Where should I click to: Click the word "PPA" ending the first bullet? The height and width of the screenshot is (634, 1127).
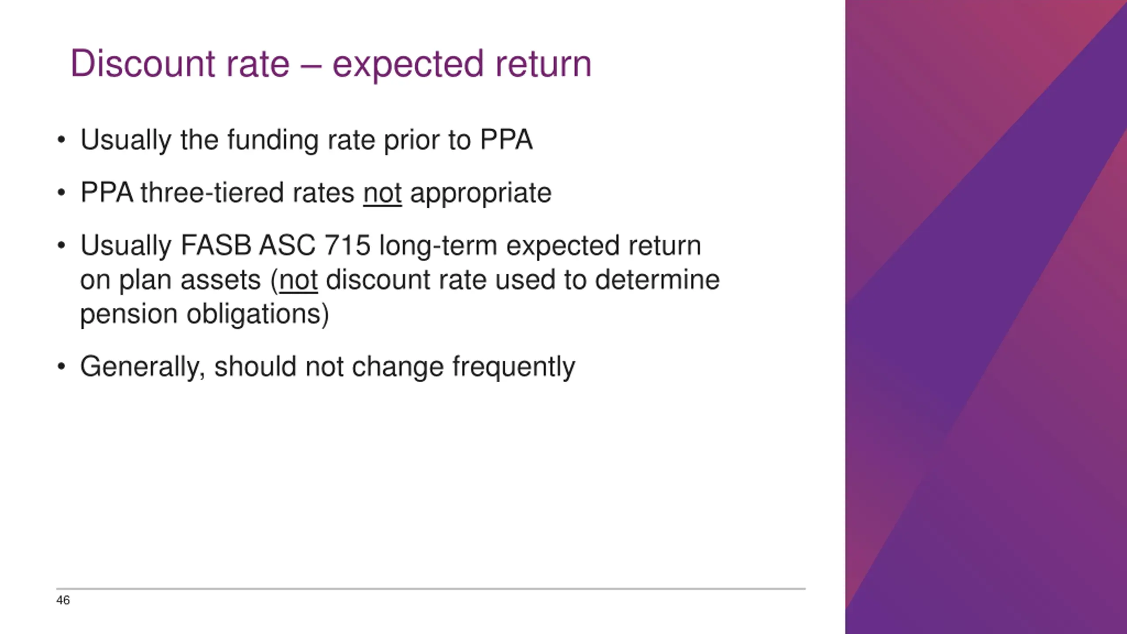coord(506,140)
